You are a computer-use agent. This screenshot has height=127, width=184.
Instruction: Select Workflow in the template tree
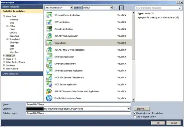[14, 52]
